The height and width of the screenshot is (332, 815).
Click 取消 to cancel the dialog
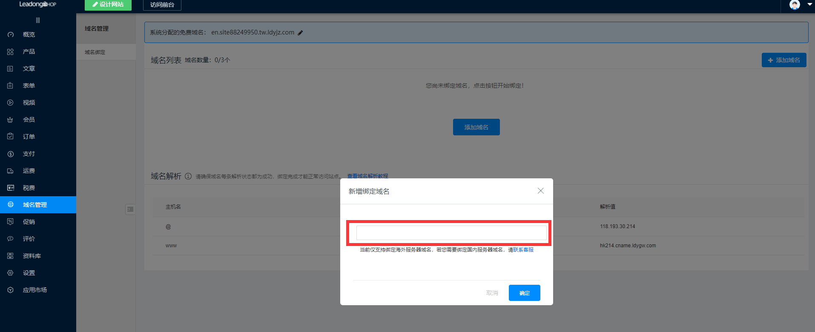click(x=492, y=293)
